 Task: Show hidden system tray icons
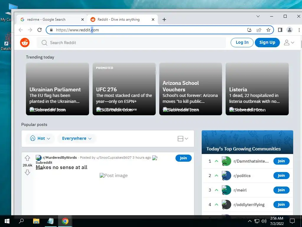[x=250, y=221]
